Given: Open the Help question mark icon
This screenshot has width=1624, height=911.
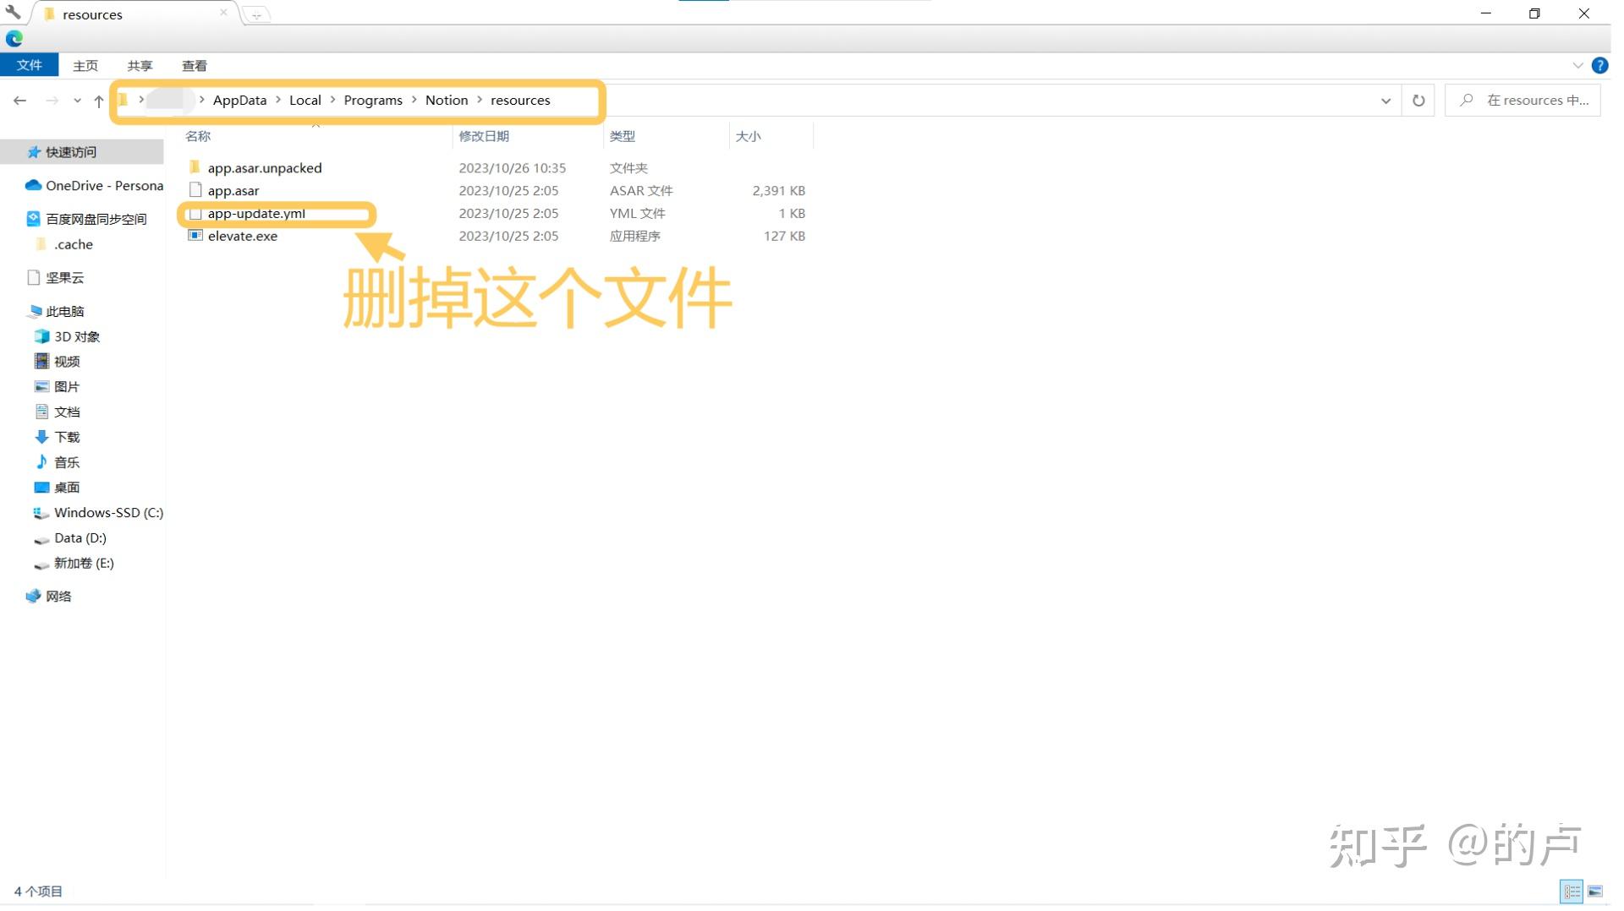Looking at the screenshot, I should pos(1599,65).
